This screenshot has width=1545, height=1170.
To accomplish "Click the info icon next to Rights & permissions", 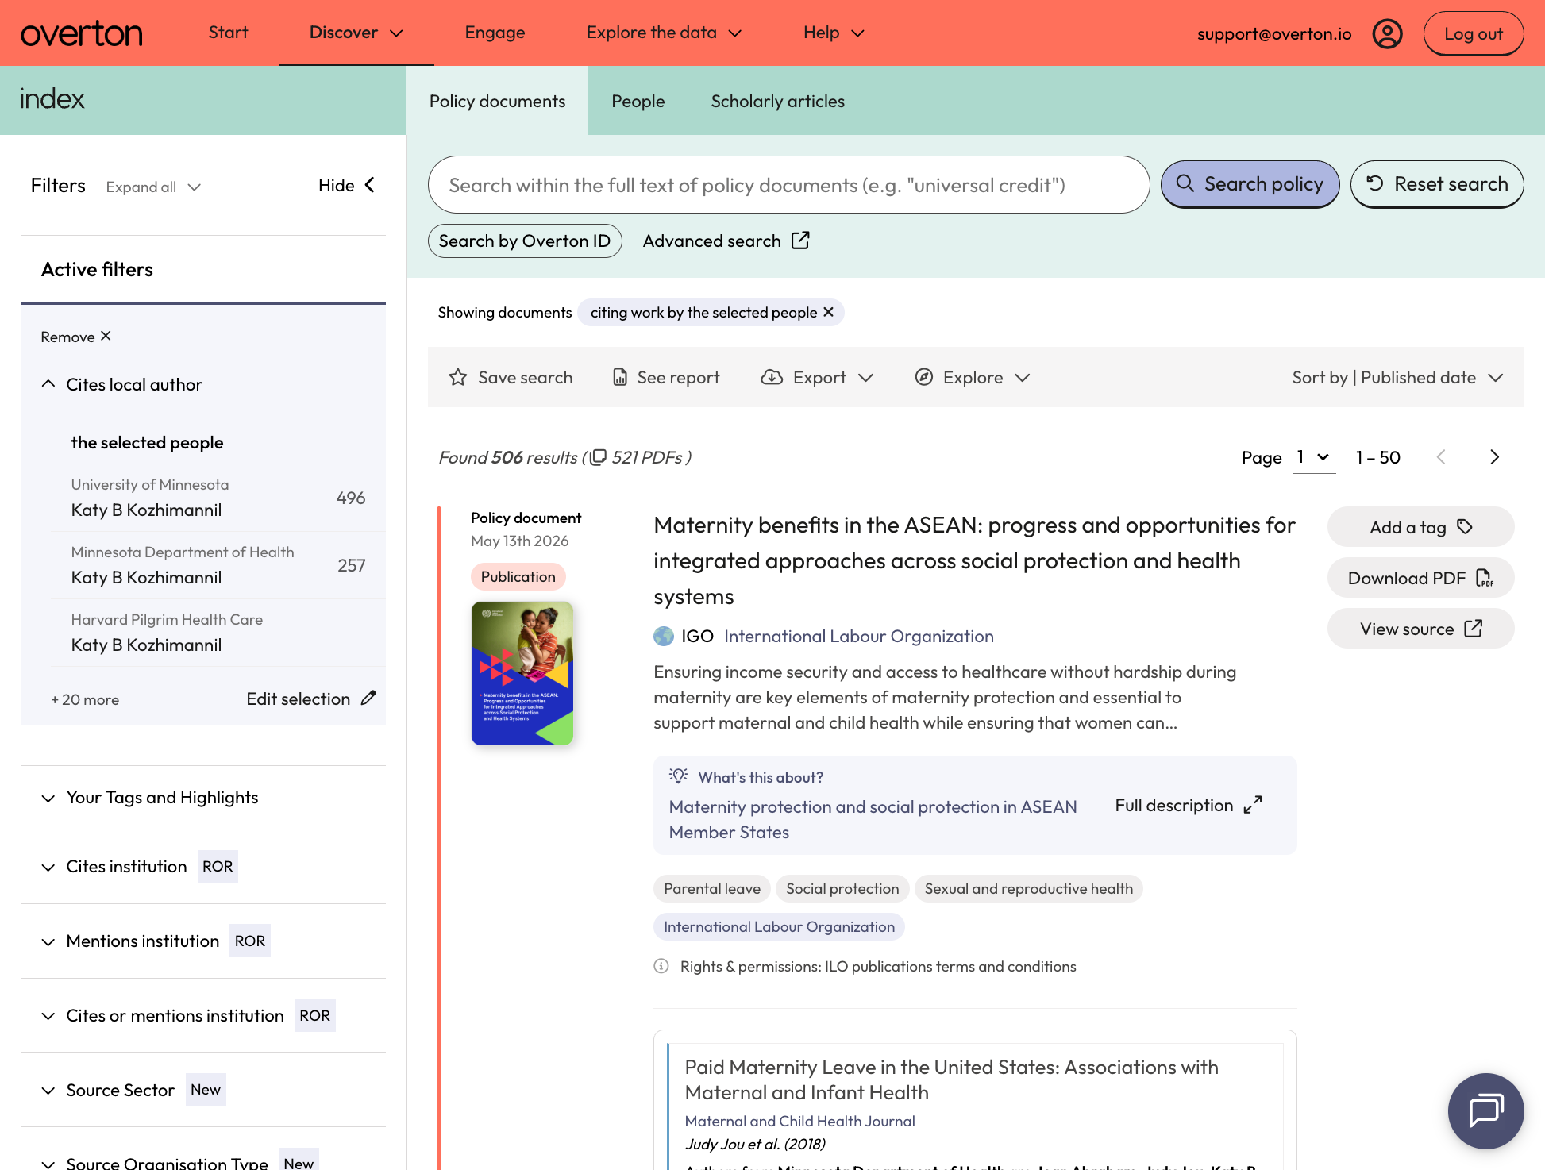I will click(661, 966).
